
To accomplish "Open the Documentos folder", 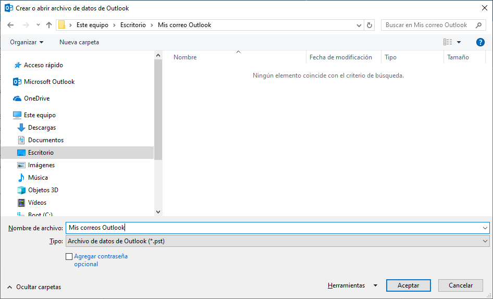I will tap(46, 140).
